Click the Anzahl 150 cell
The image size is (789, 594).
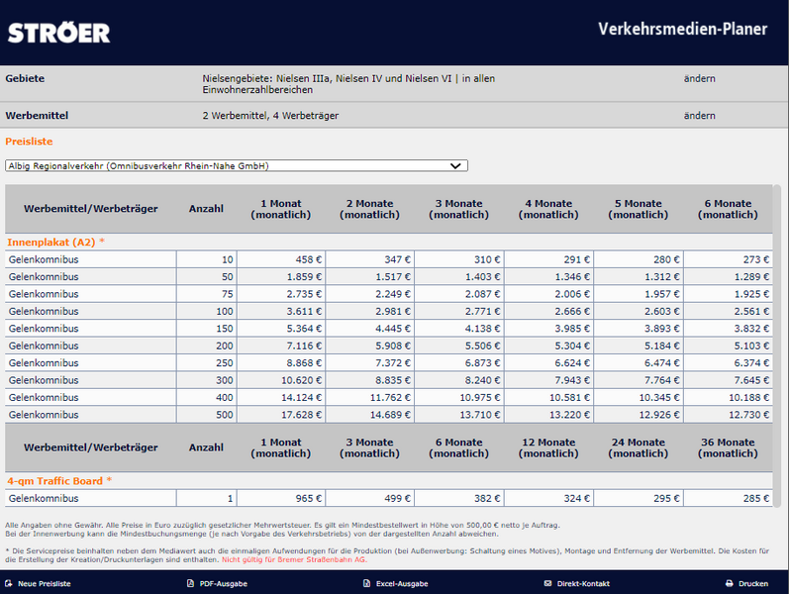207,329
